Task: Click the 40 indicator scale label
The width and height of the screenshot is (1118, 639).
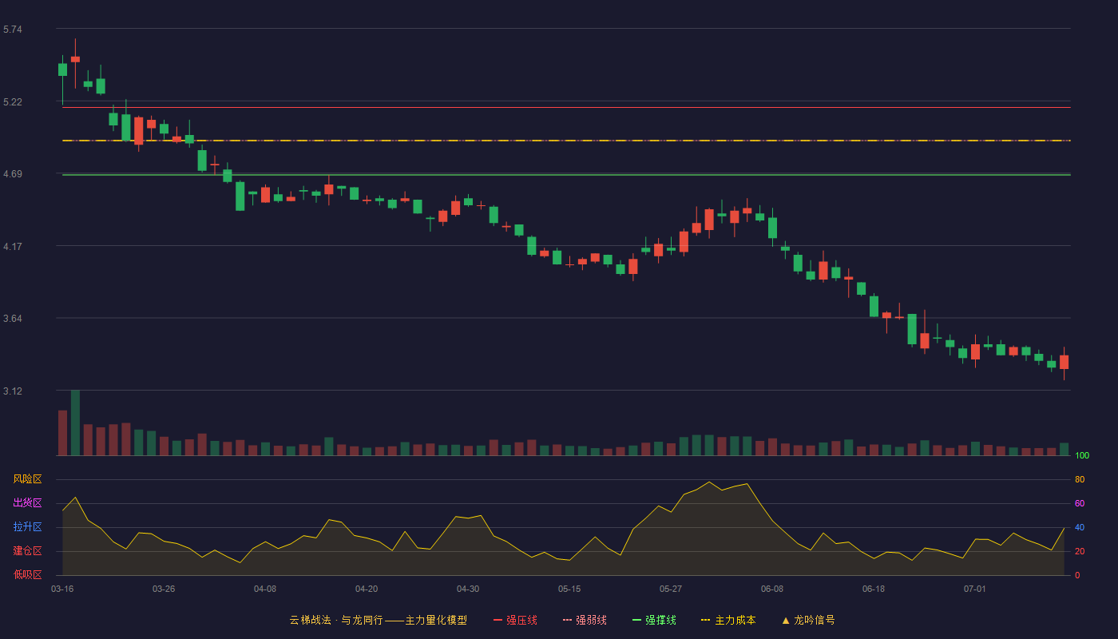Action: click(x=1080, y=527)
